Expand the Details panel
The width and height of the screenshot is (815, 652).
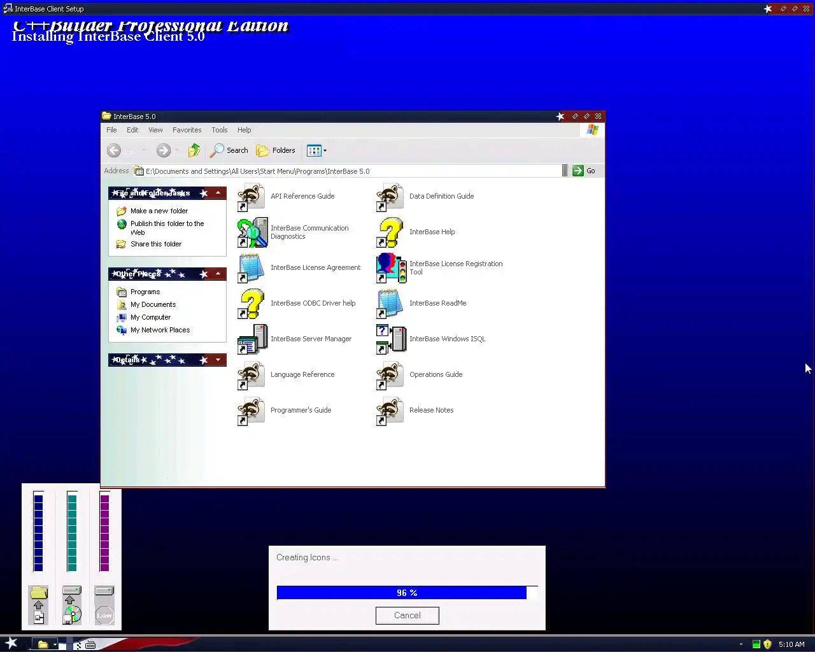coord(218,360)
